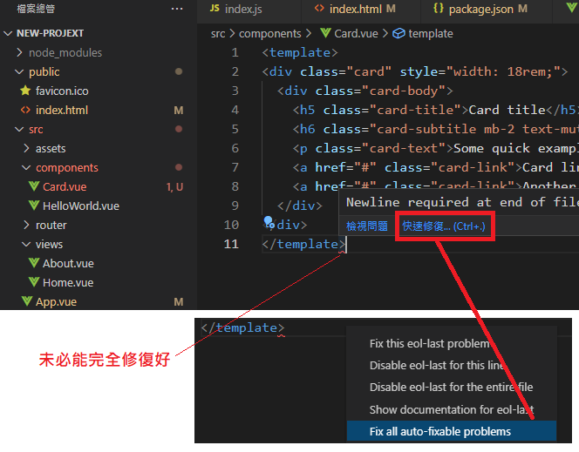Open HelloWorld.vue in the explorer tree
Image resolution: width=579 pixels, height=452 pixels.
[x=81, y=206]
